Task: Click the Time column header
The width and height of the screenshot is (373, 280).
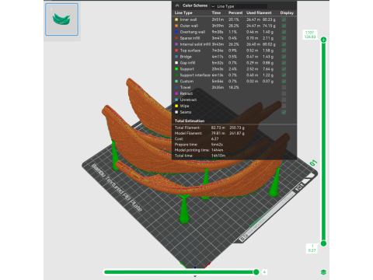Action: pyautogui.click(x=216, y=12)
